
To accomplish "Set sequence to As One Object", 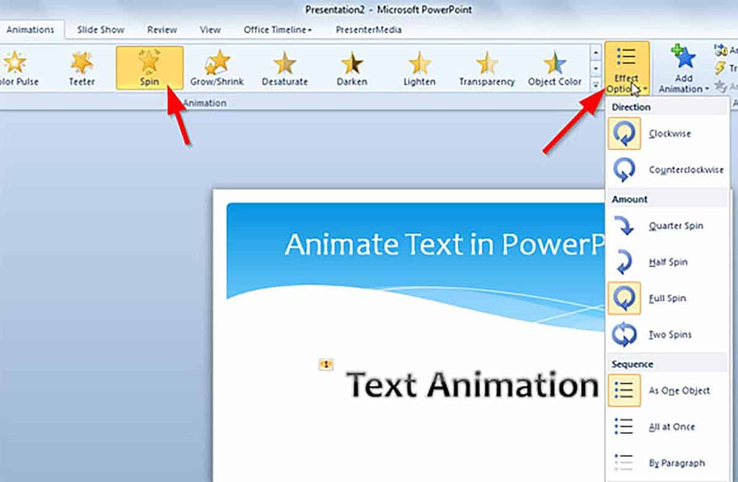I will point(668,390).
